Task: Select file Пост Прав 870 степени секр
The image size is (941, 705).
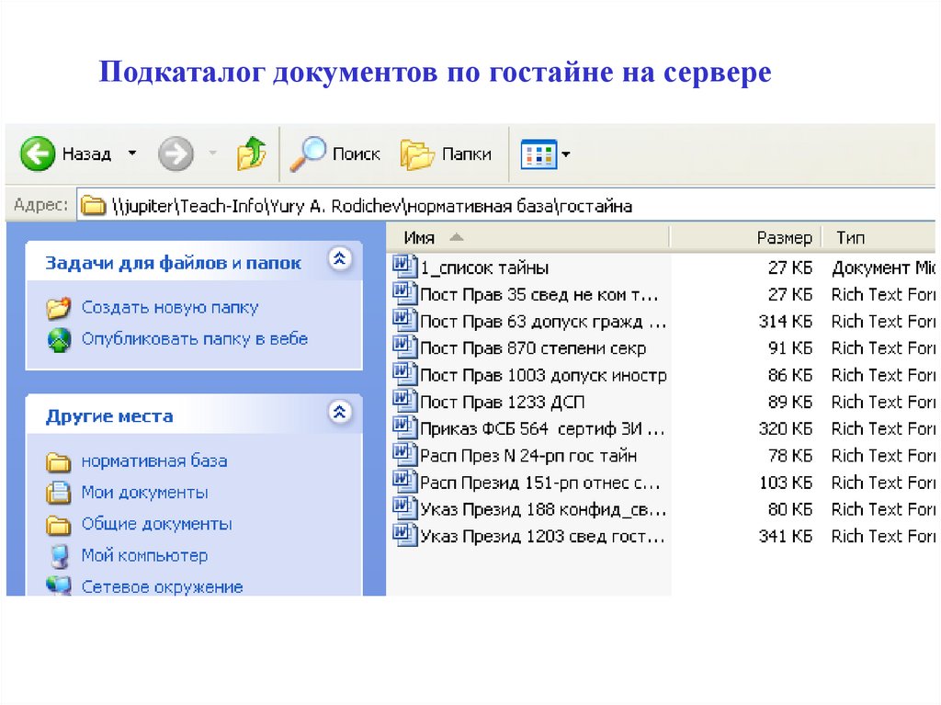Action: 533,348
